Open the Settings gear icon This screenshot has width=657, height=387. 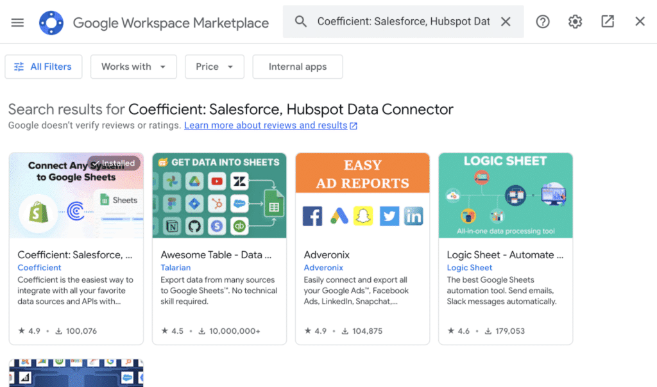[x=575, y=21]
